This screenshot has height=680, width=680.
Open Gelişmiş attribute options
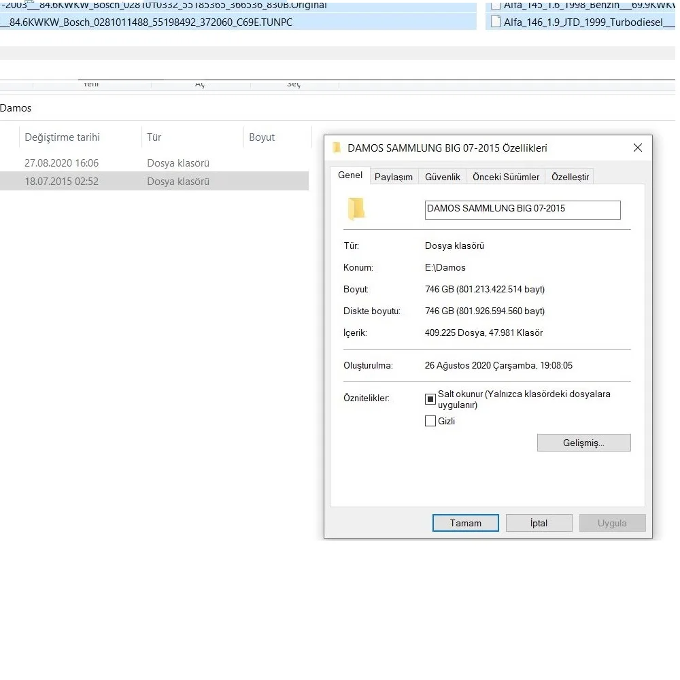[583, 442]
